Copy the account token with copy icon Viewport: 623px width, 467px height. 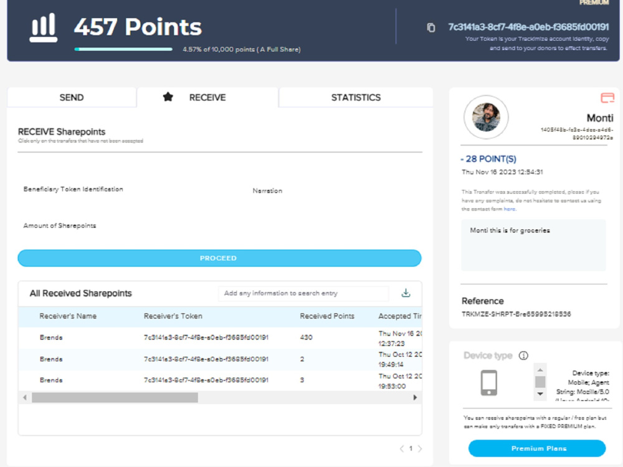coord(430,27)
